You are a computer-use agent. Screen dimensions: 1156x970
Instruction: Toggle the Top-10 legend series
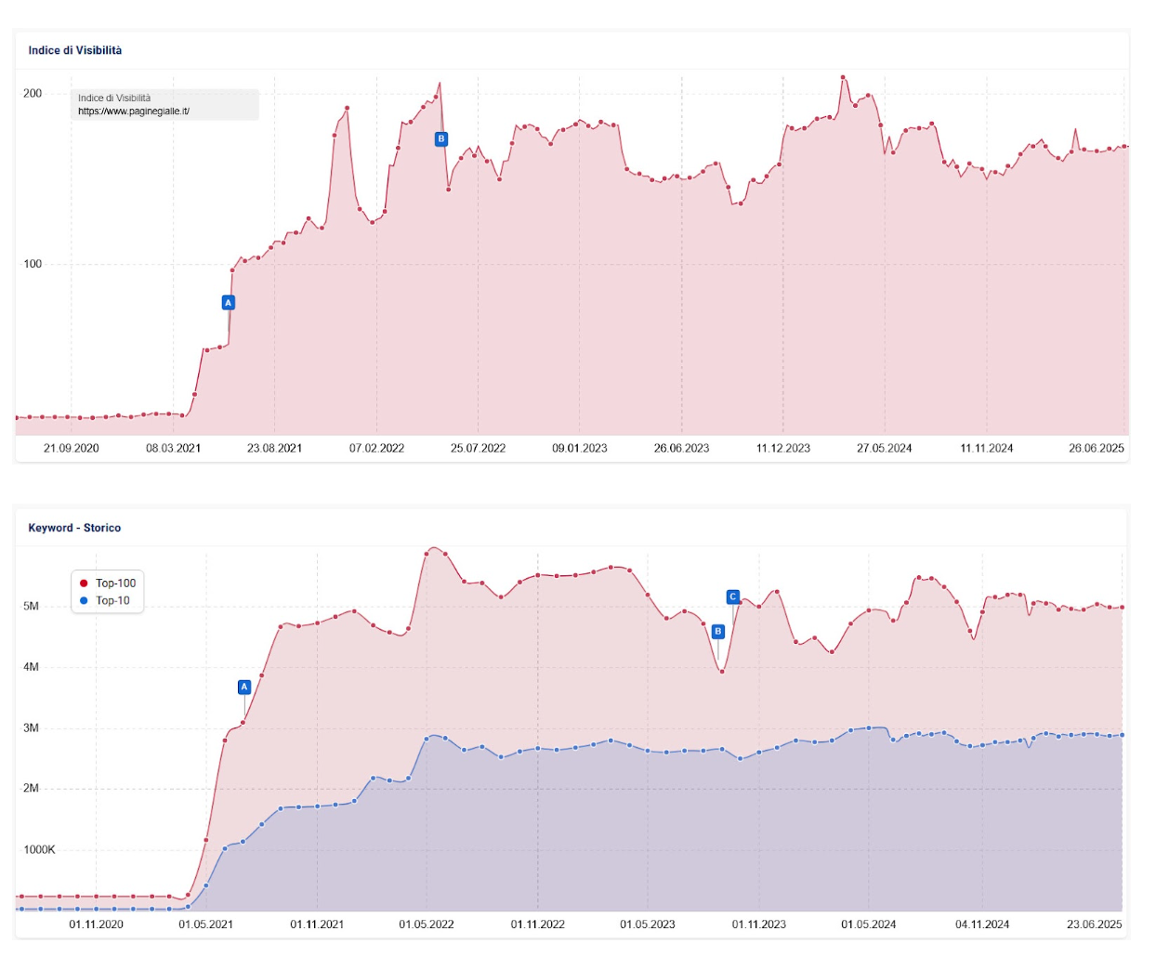point(112,601)
